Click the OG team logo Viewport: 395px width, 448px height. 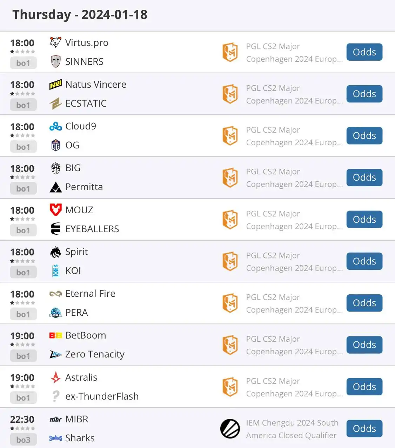pyautogui.click(x=55, y=145)
